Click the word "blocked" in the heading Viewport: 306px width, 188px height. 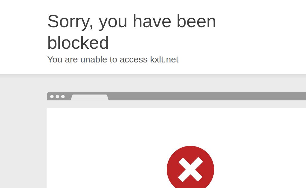click(78, 42)
